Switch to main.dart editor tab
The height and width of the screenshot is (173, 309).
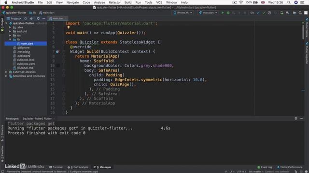[x=58, y=18]
